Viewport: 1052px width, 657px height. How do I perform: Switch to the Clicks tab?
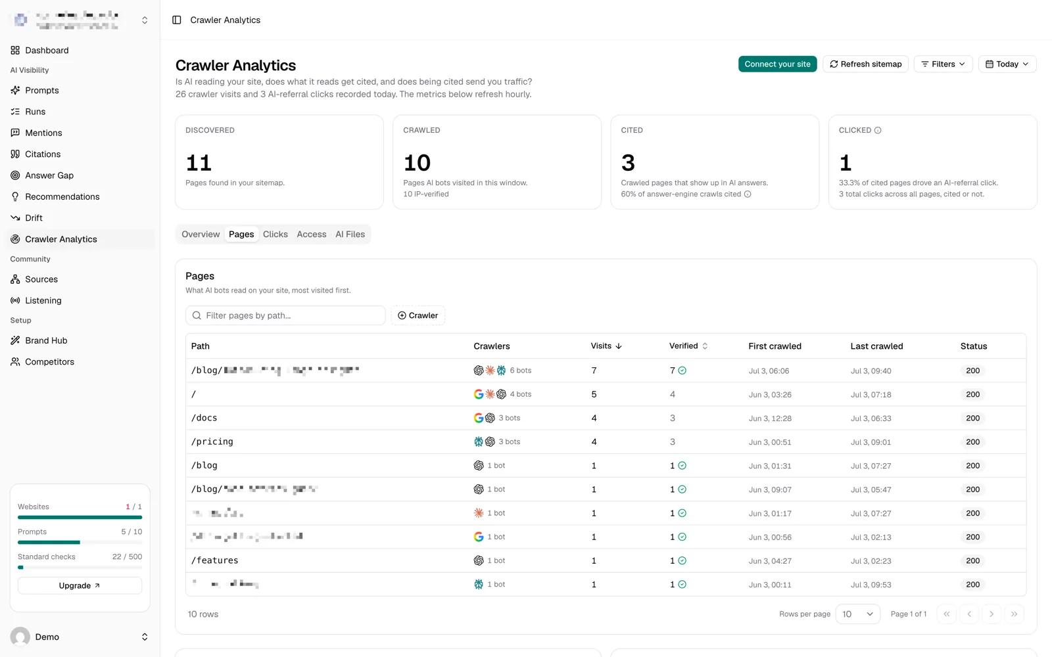point(275,234)
